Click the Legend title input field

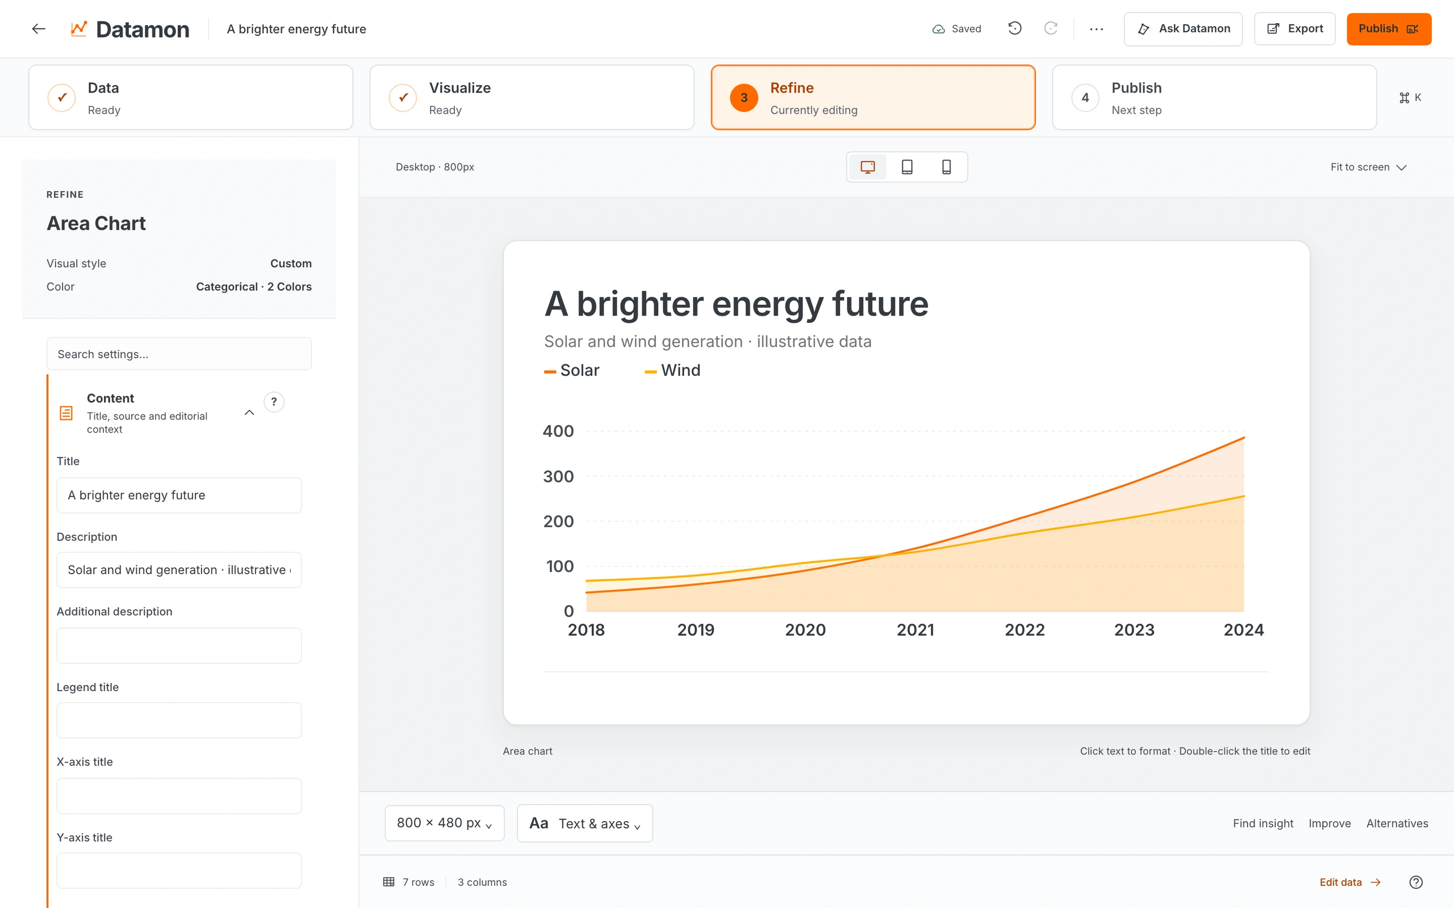coord(179,720)
